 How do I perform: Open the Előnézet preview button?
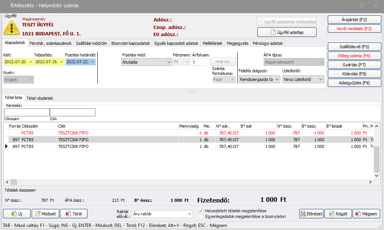tap(311, 214)
